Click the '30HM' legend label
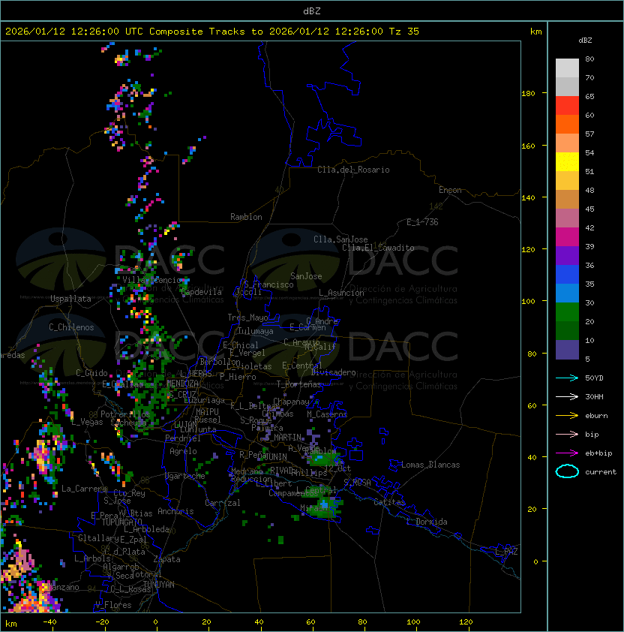Viewport: 624px width, 632px height. [594, 396]
